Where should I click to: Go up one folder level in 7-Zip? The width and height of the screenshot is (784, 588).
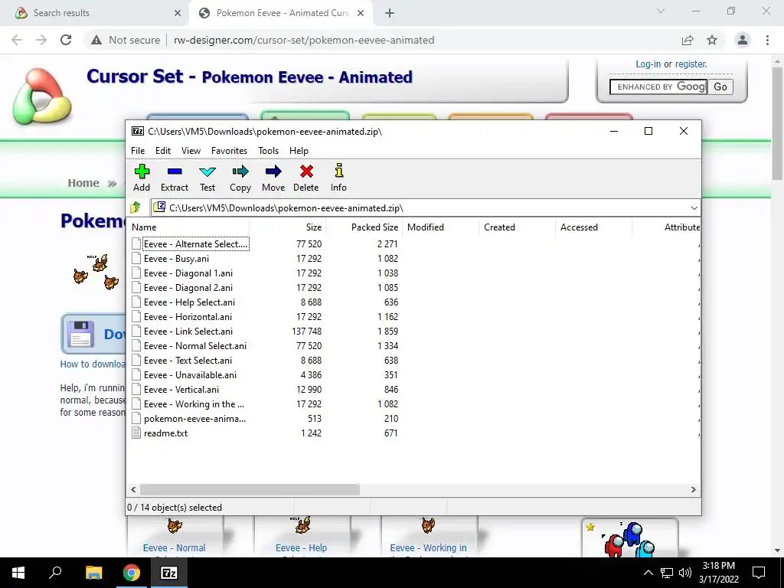[135, 207]
